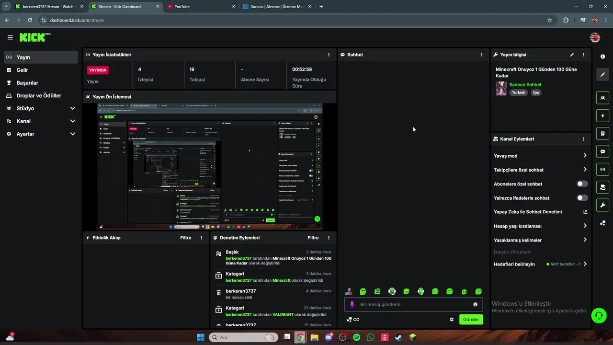Viewport: 613px width, 345px height.
Task: Open the hamburger menu beside Kick logo
Action: 10,37
